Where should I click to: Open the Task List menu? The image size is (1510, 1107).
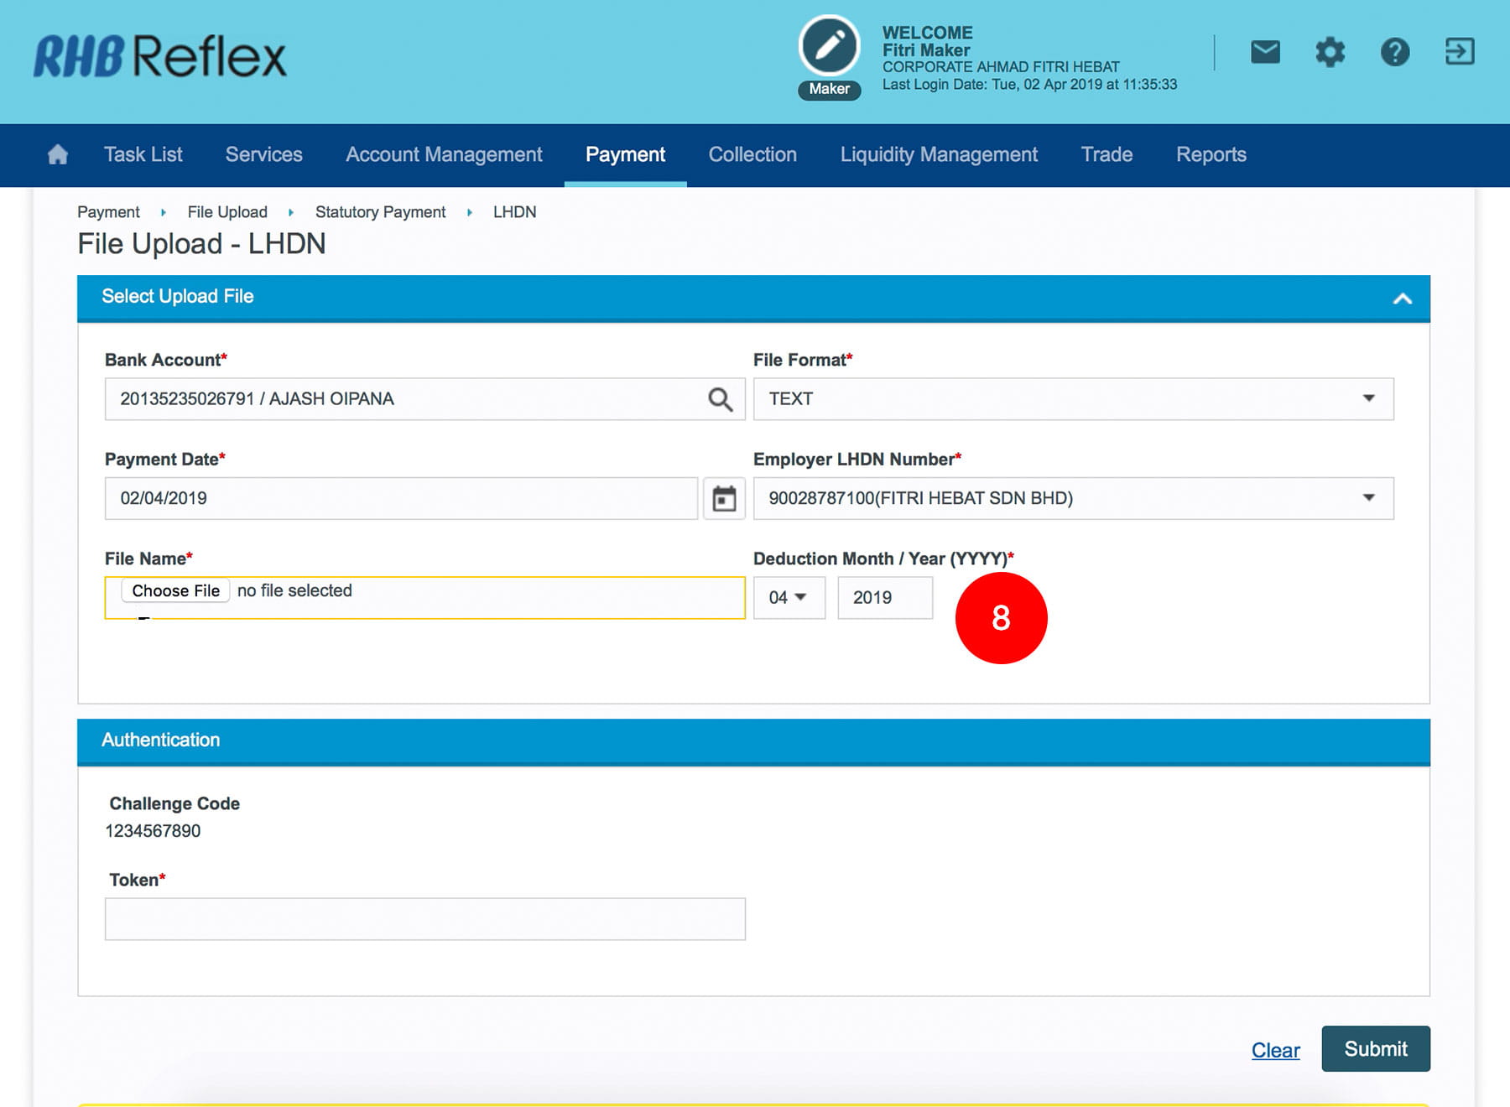coord(143,155)
